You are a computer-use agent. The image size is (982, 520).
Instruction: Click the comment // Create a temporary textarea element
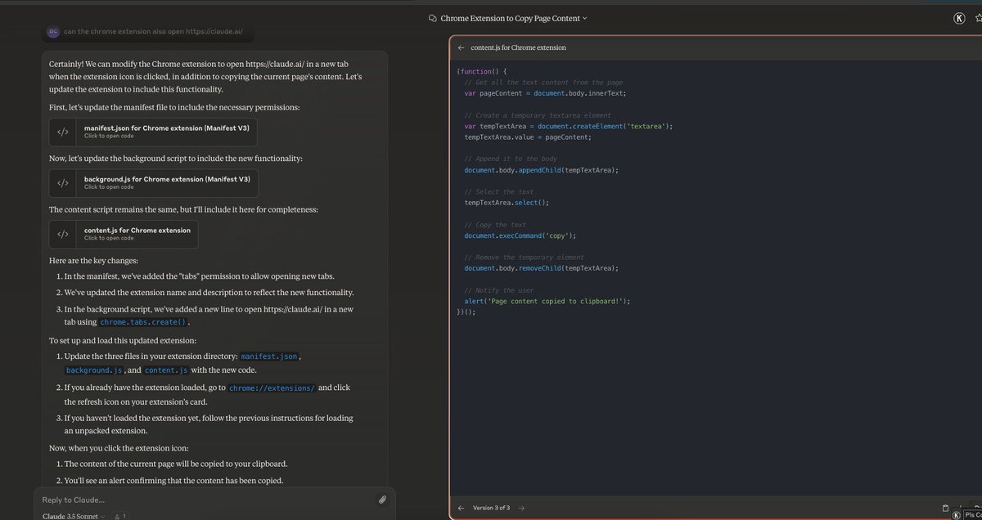click(x=538, y=115)
